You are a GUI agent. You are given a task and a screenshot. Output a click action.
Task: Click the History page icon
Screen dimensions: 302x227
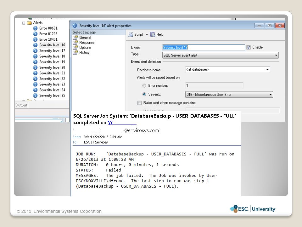tap(75, 53)
